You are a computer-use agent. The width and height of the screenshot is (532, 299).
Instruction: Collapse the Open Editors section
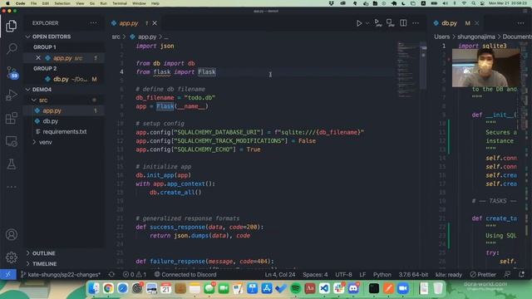tap(52, 37)
